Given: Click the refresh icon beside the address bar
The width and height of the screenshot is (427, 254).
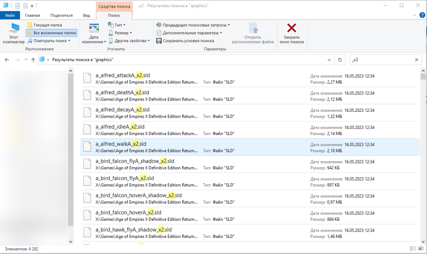Looking at the screenshot, I should 339,60.
